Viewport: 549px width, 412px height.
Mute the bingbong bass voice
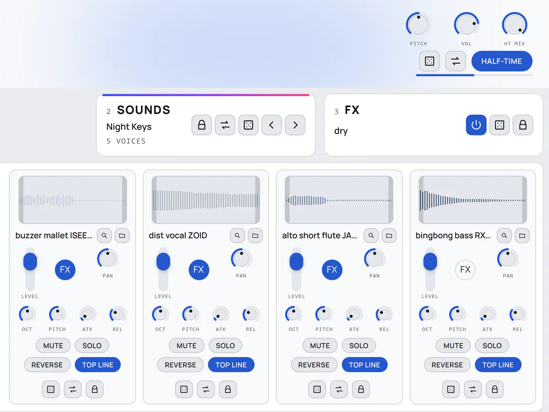pyautogui.click(x=453, y=346)
